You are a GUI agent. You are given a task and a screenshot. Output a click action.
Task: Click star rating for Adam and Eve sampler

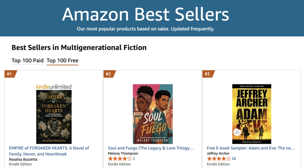219,159
